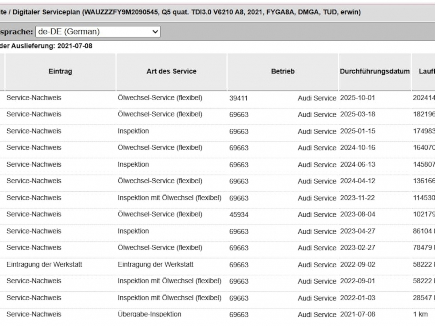Click the date 2022-09-02 in the table
The height and width of the screenshot is (326, 435).
click(x=358, y=264)
